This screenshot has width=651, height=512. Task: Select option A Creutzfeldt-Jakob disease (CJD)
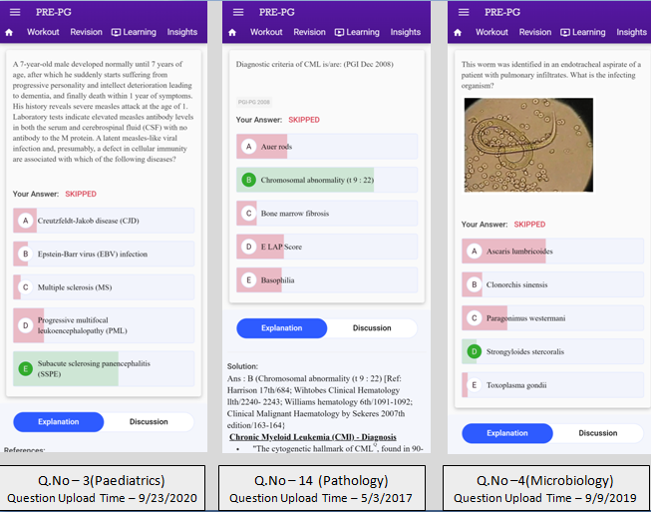coord(104,221)
